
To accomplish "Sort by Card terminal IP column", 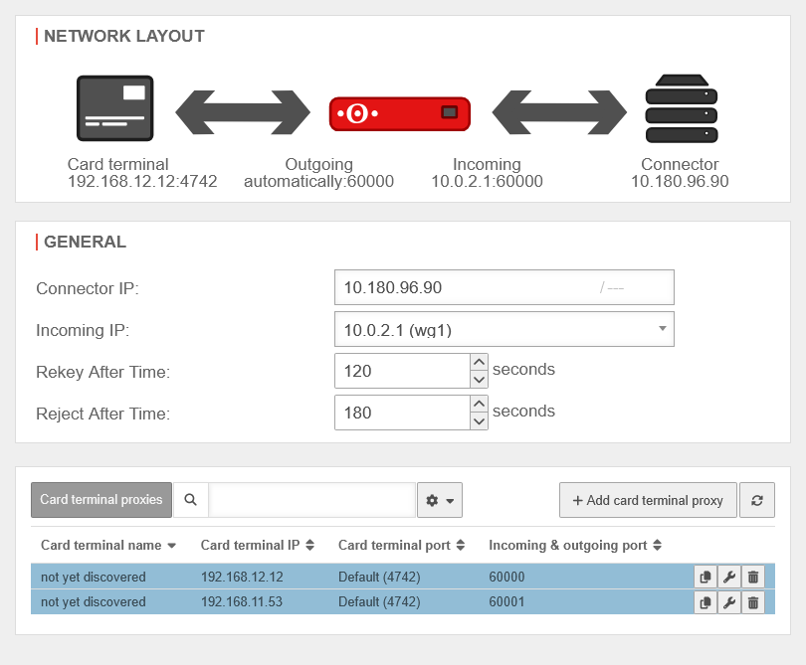I will (x=258, y=546).
